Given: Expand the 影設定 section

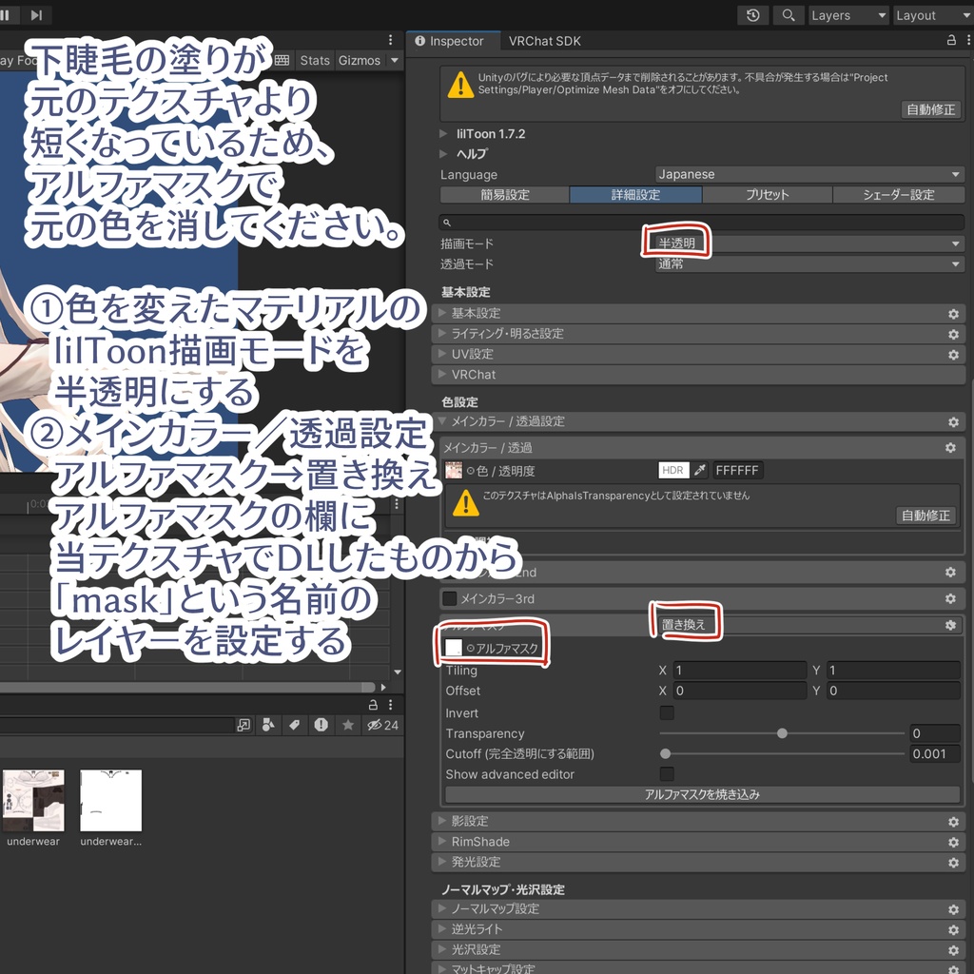Looking at the screenshot, I should click(697, 822).
